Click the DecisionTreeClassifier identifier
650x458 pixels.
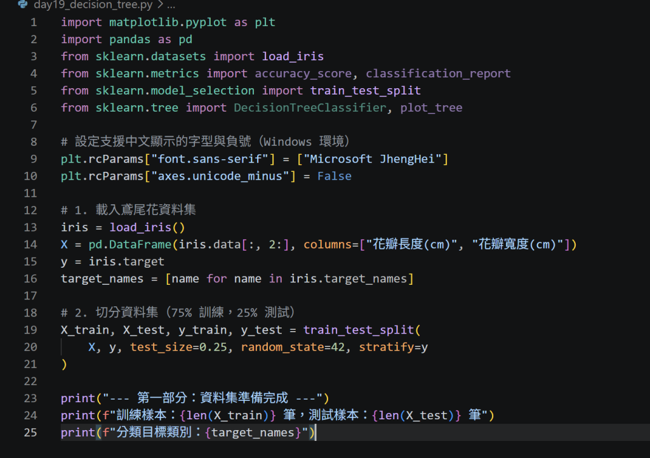(310, 108)
